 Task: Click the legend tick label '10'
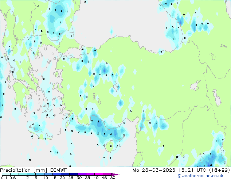[46, 178]
